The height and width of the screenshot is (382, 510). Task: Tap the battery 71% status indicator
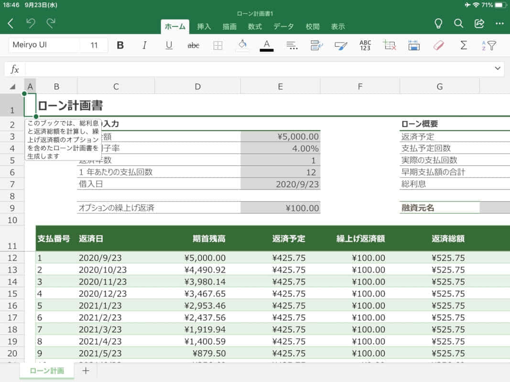(494, 5)
